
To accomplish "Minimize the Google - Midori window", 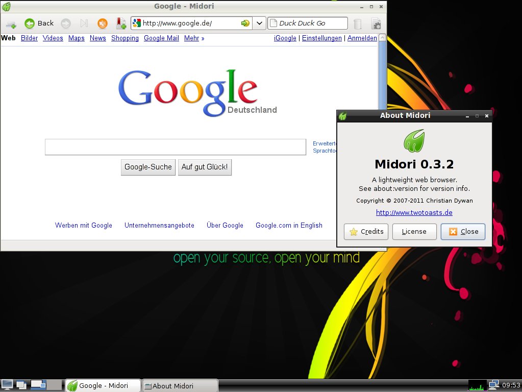I will [x=362, y=7].
